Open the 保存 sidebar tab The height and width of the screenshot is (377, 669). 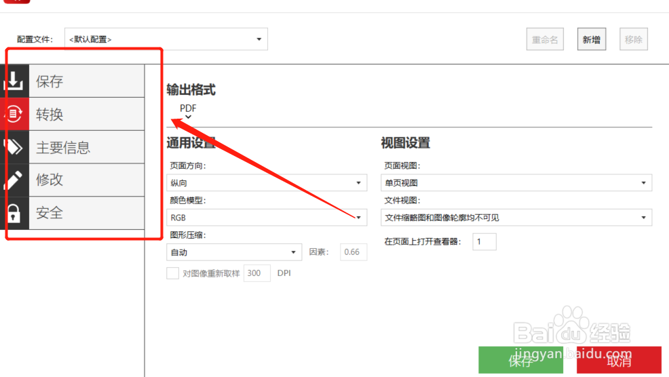[87, 81]
